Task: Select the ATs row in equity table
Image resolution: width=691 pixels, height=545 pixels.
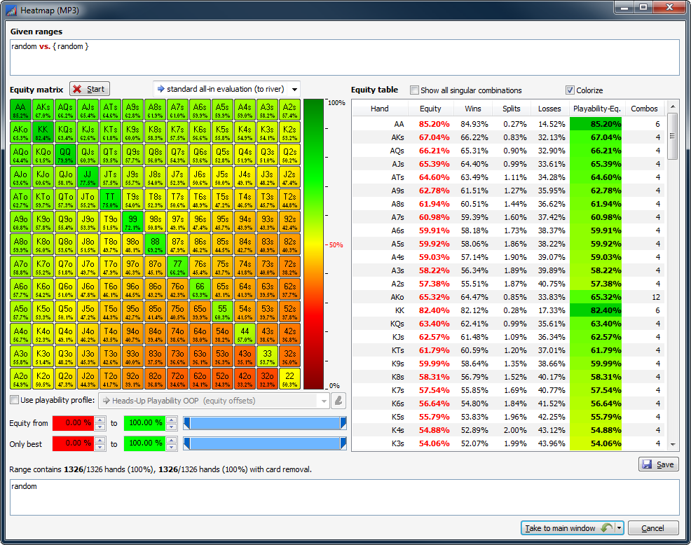Action: pyautogui.click(x=509, y=177)
